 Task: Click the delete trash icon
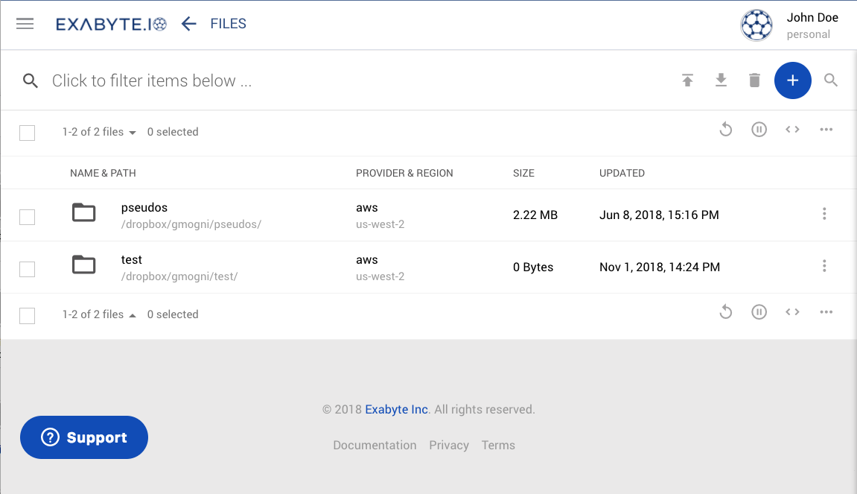[x=754, y=80]
